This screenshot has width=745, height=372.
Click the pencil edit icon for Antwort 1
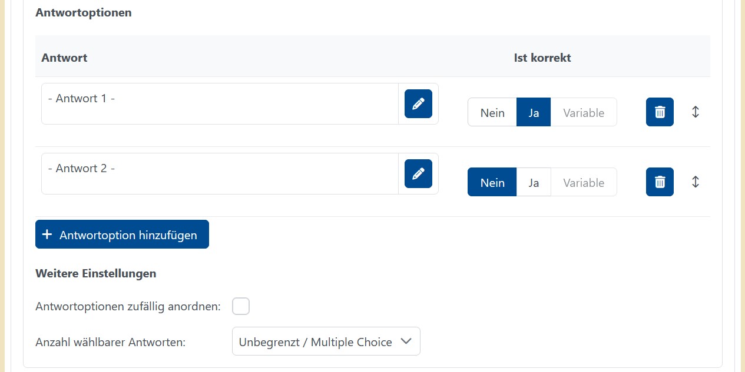point(418,104)
